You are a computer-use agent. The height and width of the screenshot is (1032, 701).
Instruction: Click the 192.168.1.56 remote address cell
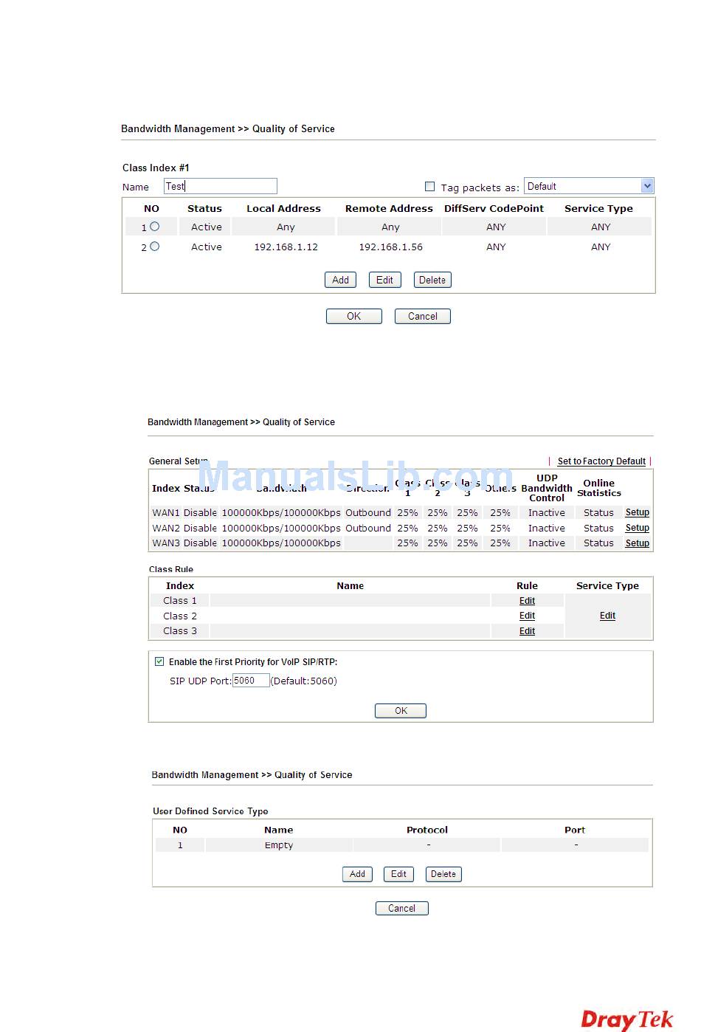tap(390, 247)
